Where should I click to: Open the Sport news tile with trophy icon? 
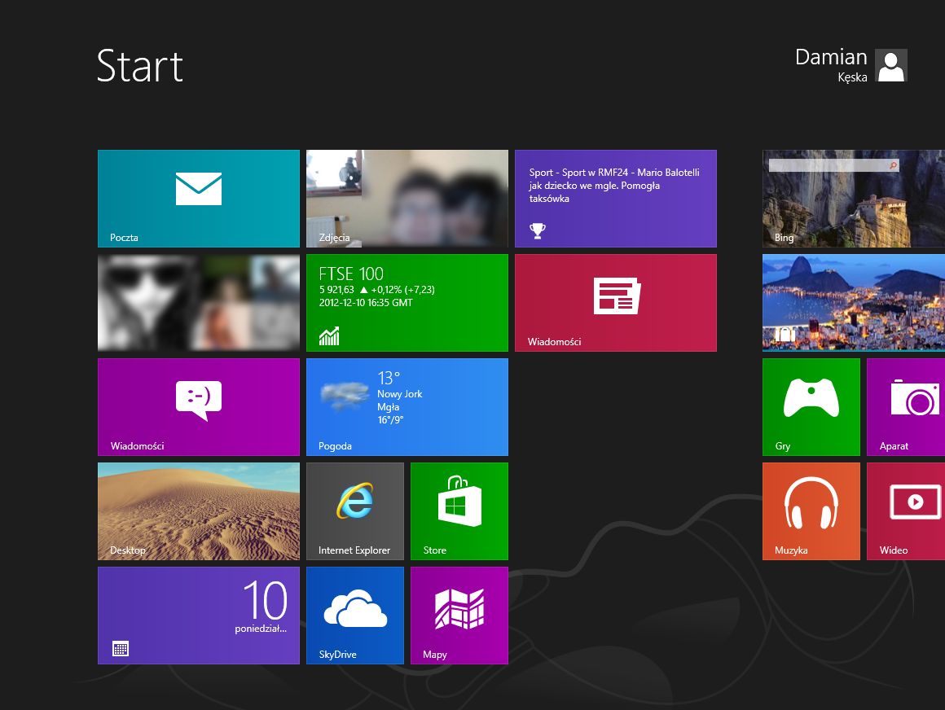pos(615,199)
